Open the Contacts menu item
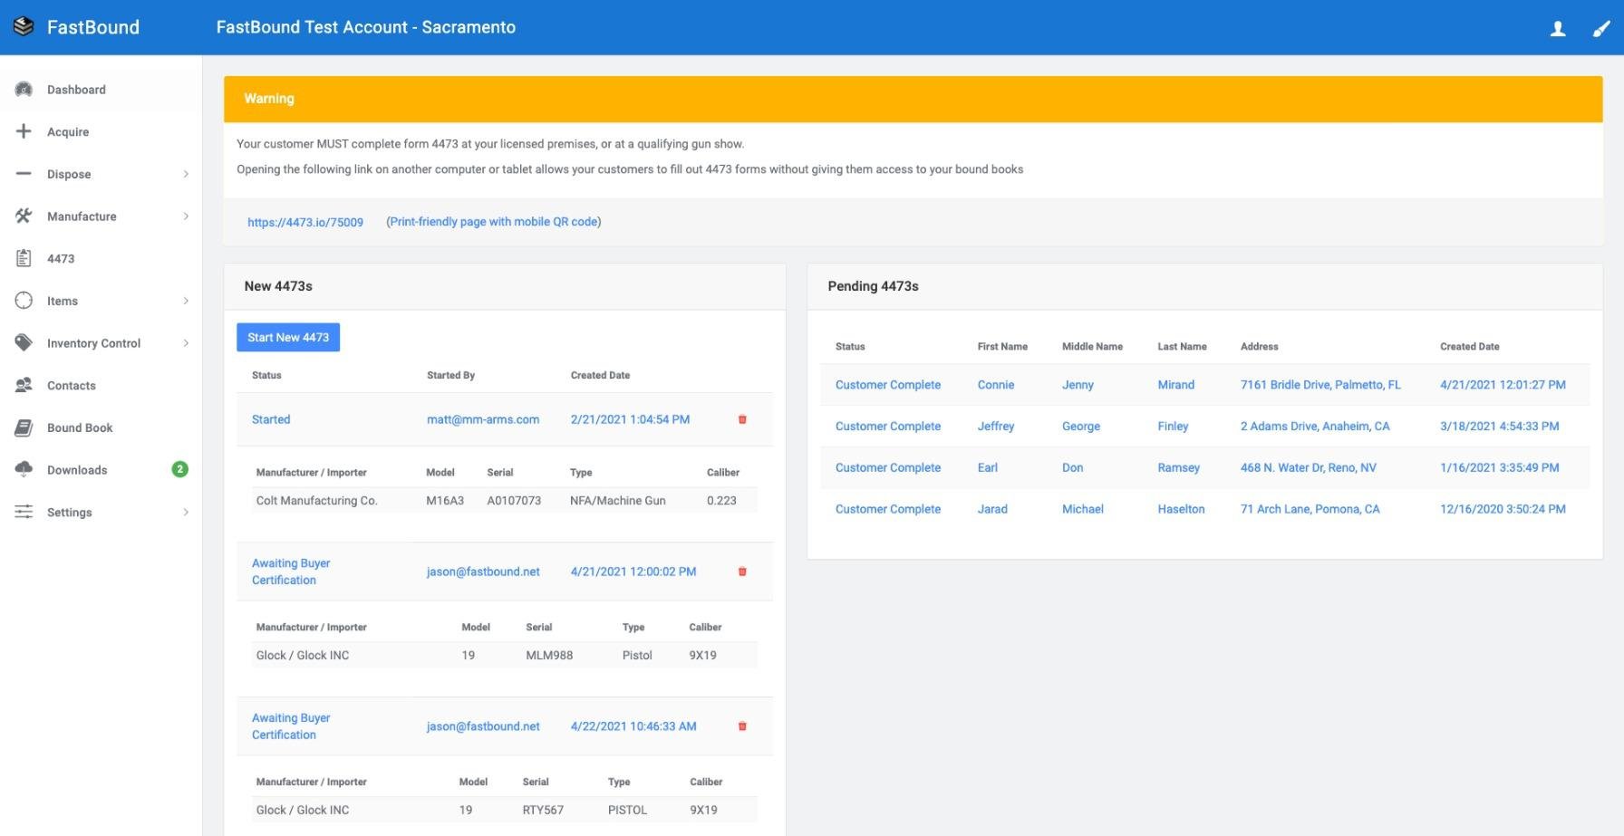 coord(71,386)
